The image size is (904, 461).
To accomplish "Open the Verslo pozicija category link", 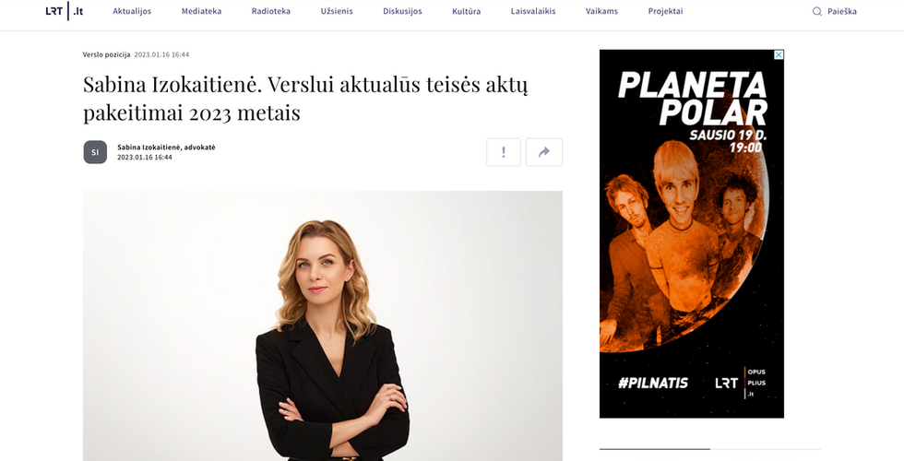I will pos(107,54).
